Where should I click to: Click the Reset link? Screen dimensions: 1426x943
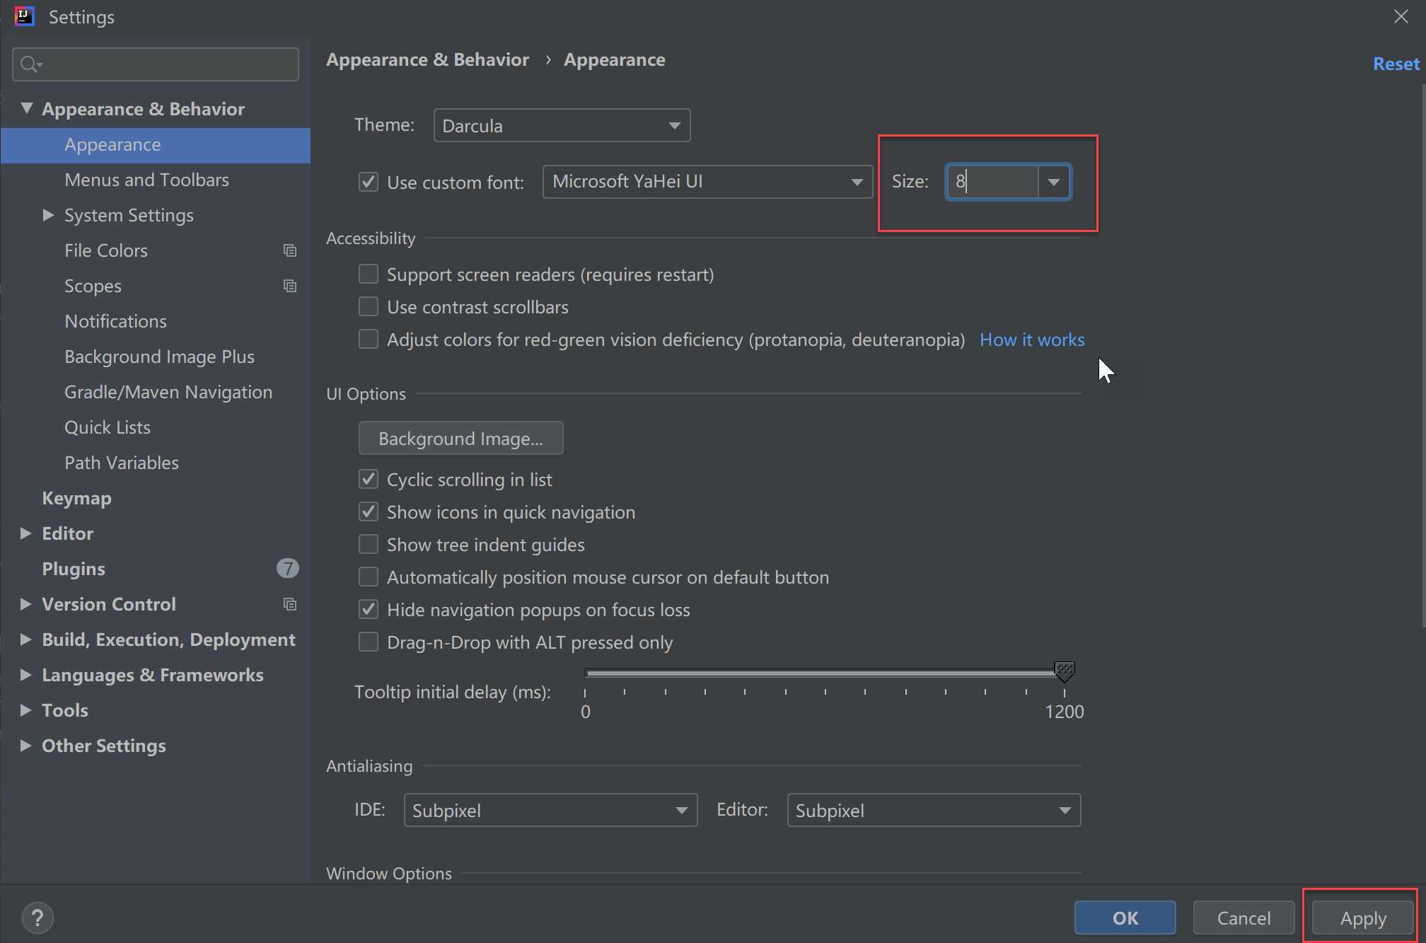click(x=1396, y=64)
